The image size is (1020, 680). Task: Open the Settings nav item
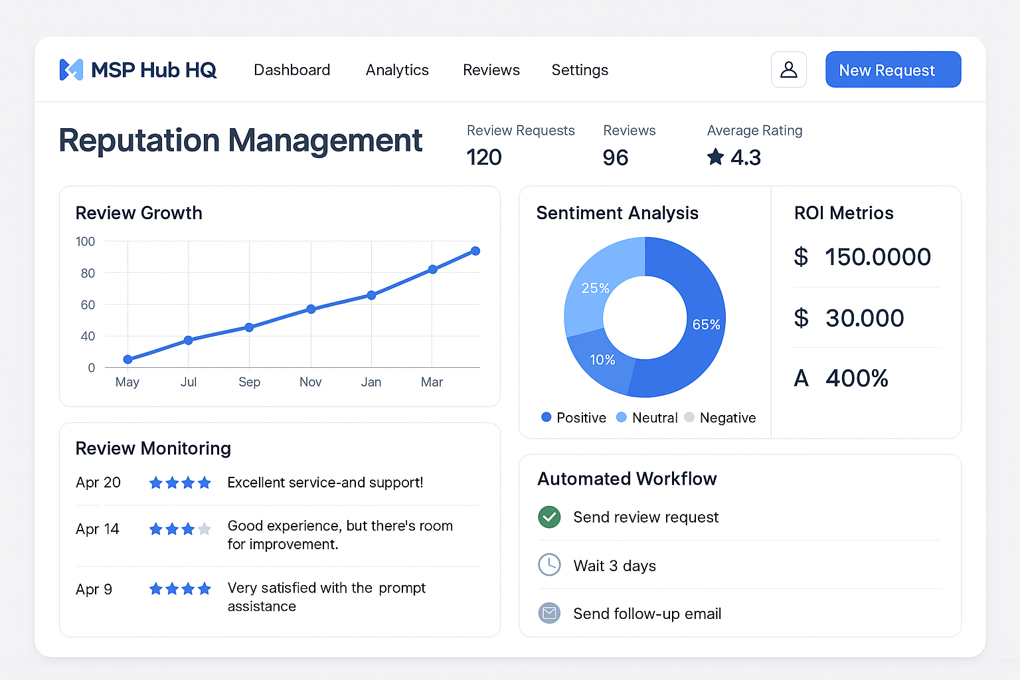tap(580, 70)
